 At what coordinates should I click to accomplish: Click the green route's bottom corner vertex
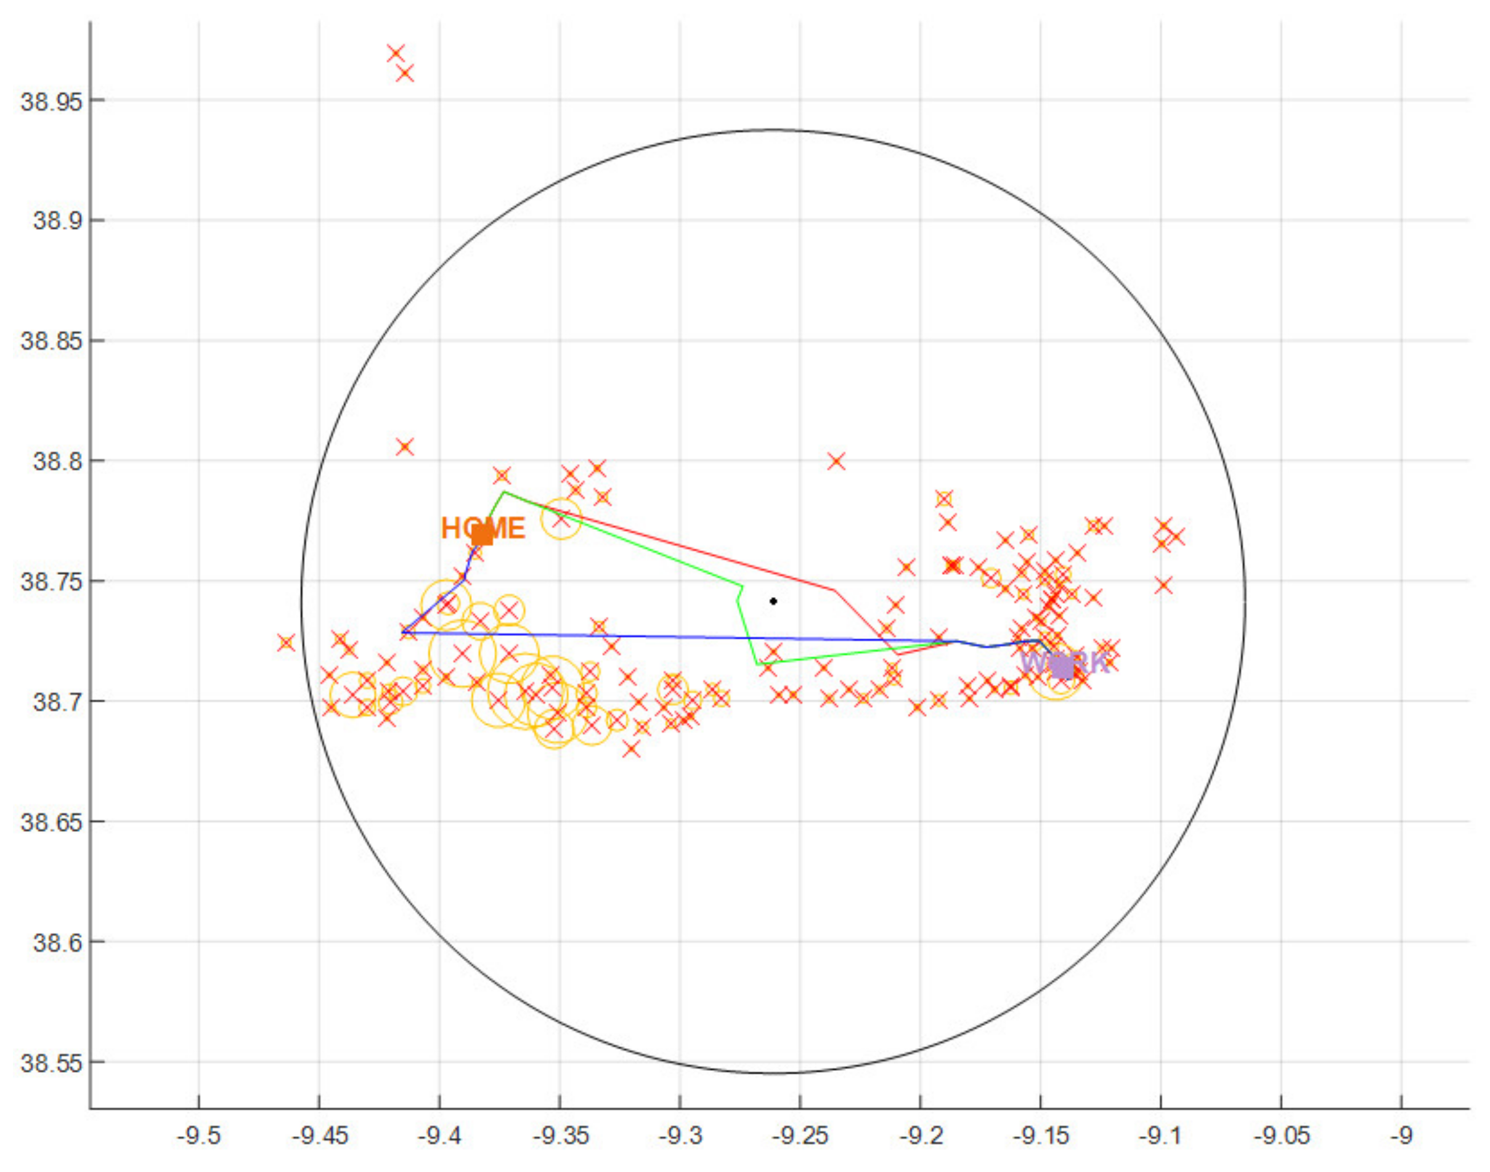(757, 664)
